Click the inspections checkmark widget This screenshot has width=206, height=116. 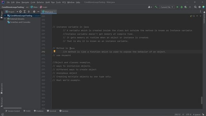192,16
